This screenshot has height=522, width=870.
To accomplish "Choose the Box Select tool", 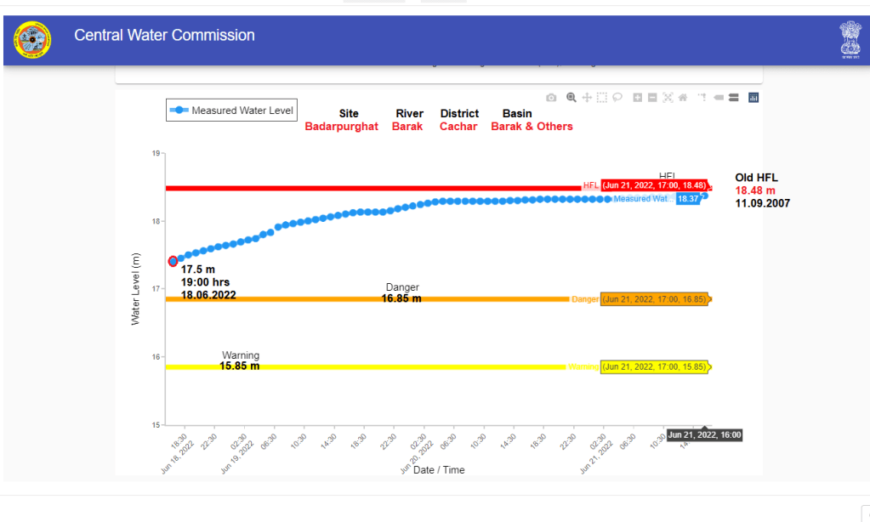I will (x=602, y=98).
